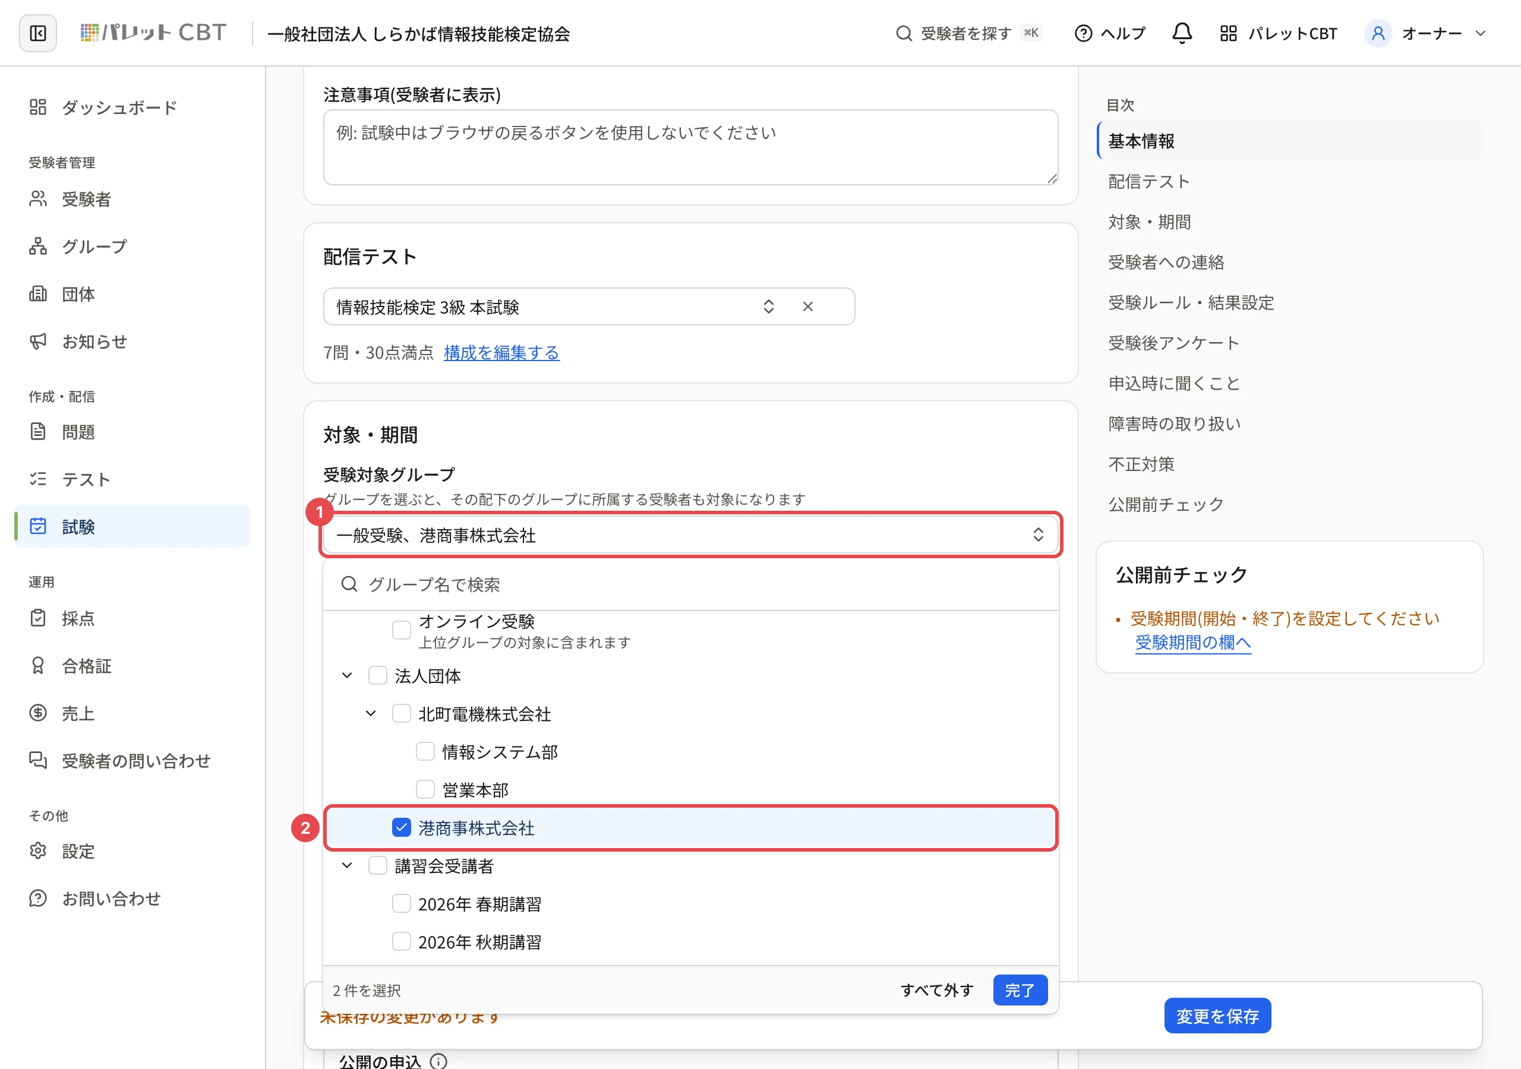This screenshot has height=1069, width=1521.
Task: Click the 設定 gear icon
Action: click(38, 851)
